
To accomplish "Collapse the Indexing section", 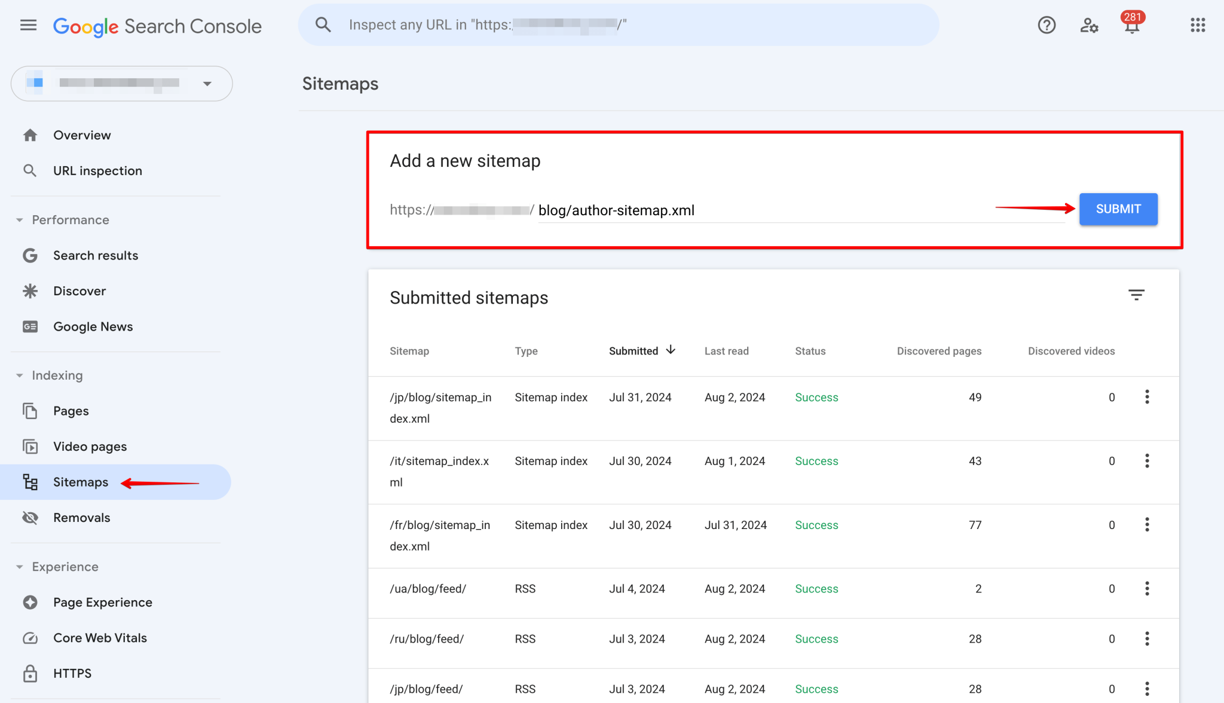I will [x=20, y=375].
